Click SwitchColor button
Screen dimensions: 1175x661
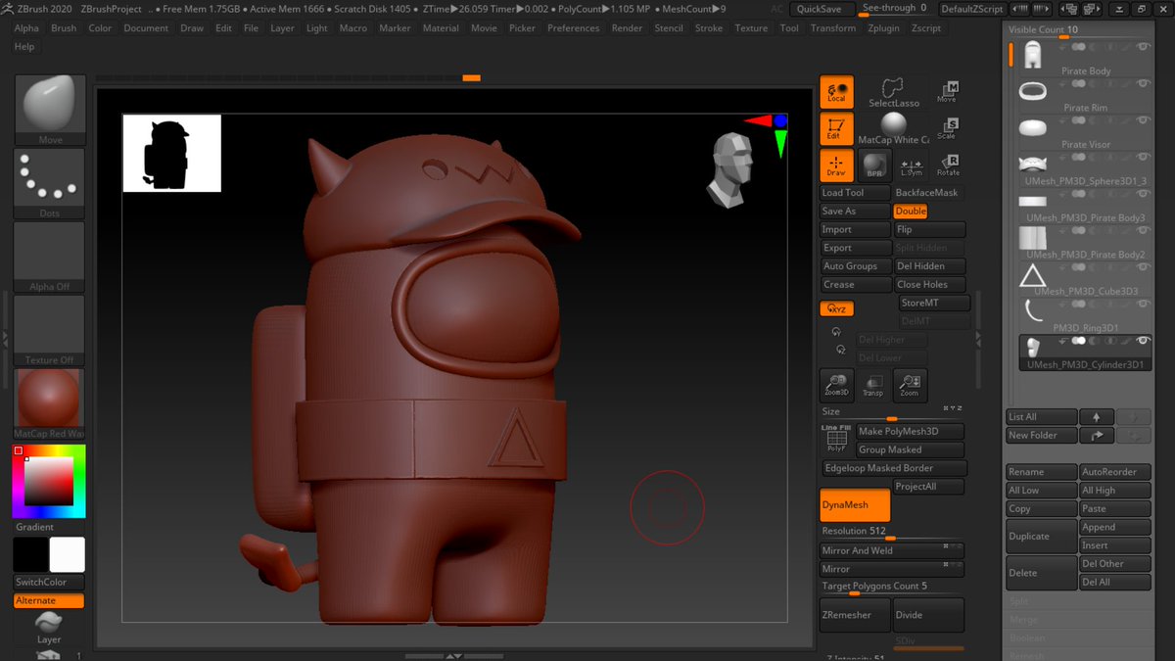(x=49, y=583)
